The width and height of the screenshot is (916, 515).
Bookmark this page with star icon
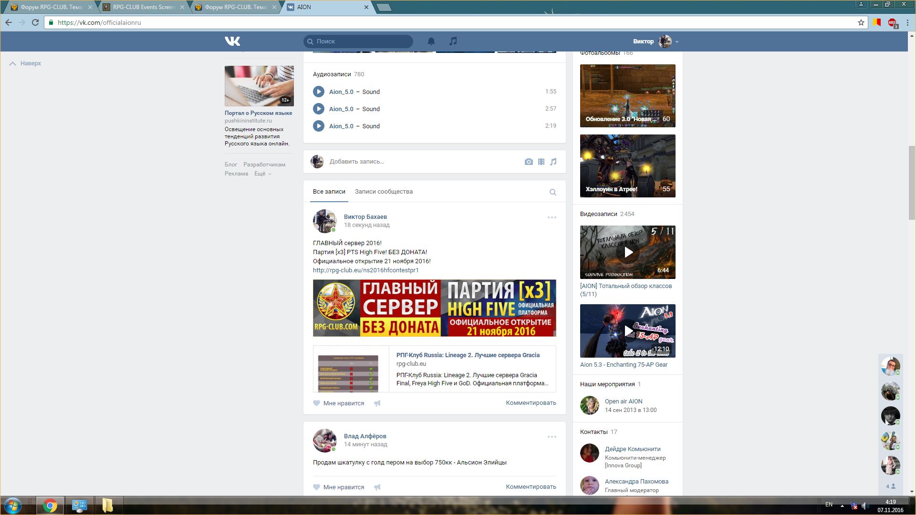point(861,22)
